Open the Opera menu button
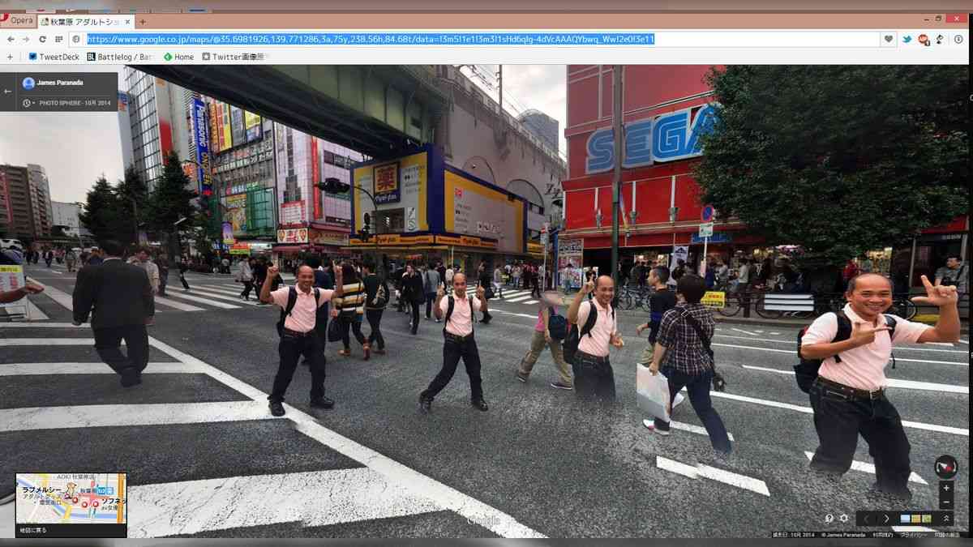Image resolution: width=973 pixels, height=547 pixels. point(17,21)
